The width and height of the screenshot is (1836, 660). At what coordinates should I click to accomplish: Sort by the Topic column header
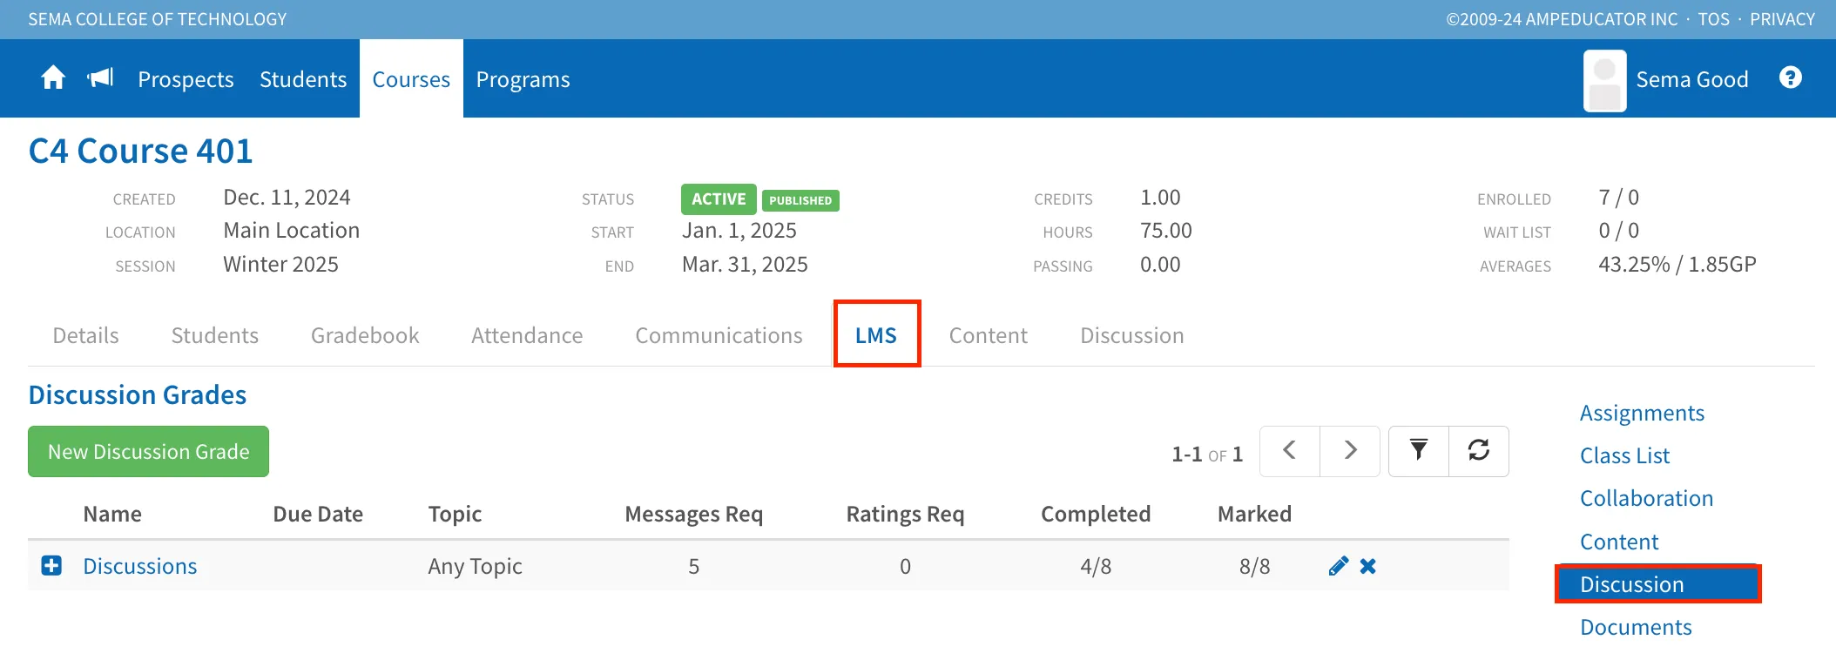point(455,514)
